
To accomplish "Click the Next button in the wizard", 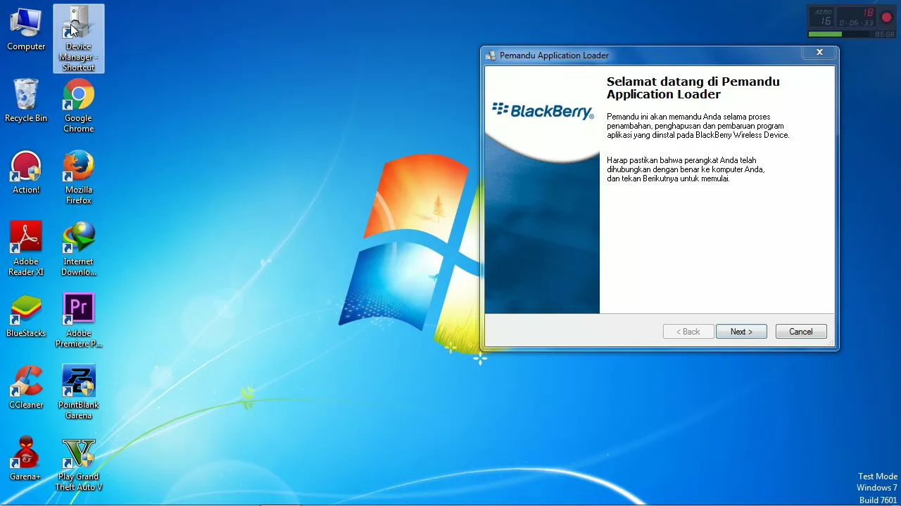I will pos(741,332).
